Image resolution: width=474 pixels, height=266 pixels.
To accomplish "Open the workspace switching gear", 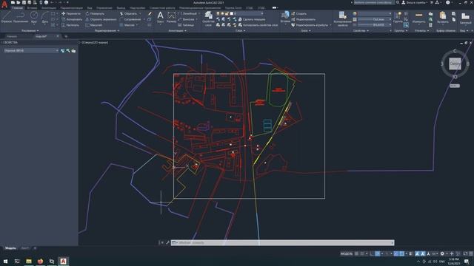I will [442, 253].
